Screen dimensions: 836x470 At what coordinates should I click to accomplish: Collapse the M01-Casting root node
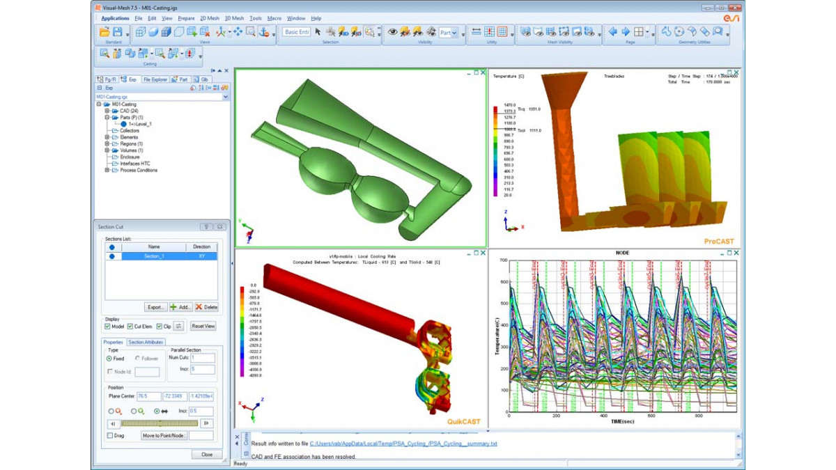click(99, 104)
